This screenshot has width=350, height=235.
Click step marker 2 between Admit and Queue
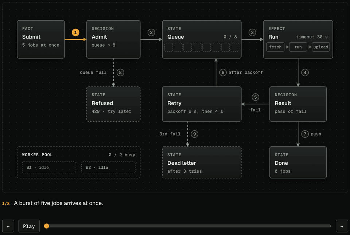point(151,32)
